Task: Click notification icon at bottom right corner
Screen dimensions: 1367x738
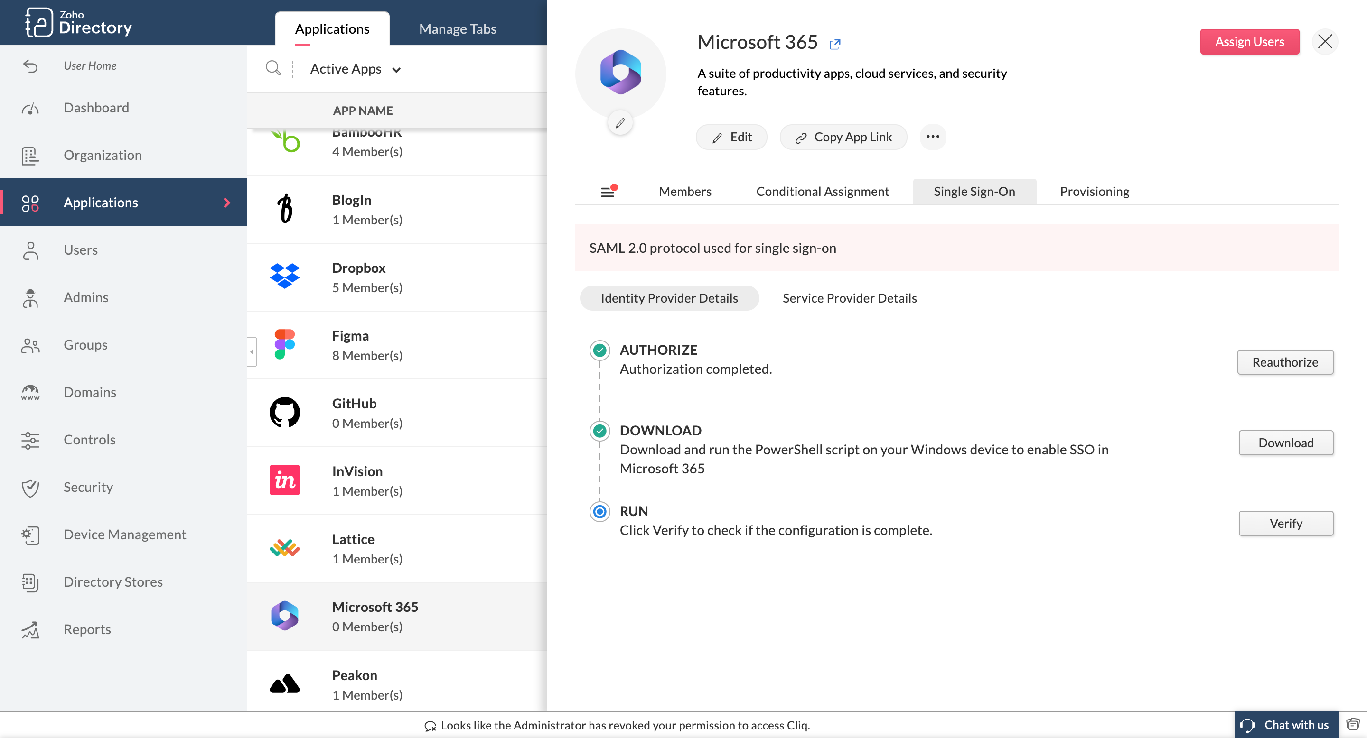Action: coord(1353,724)
